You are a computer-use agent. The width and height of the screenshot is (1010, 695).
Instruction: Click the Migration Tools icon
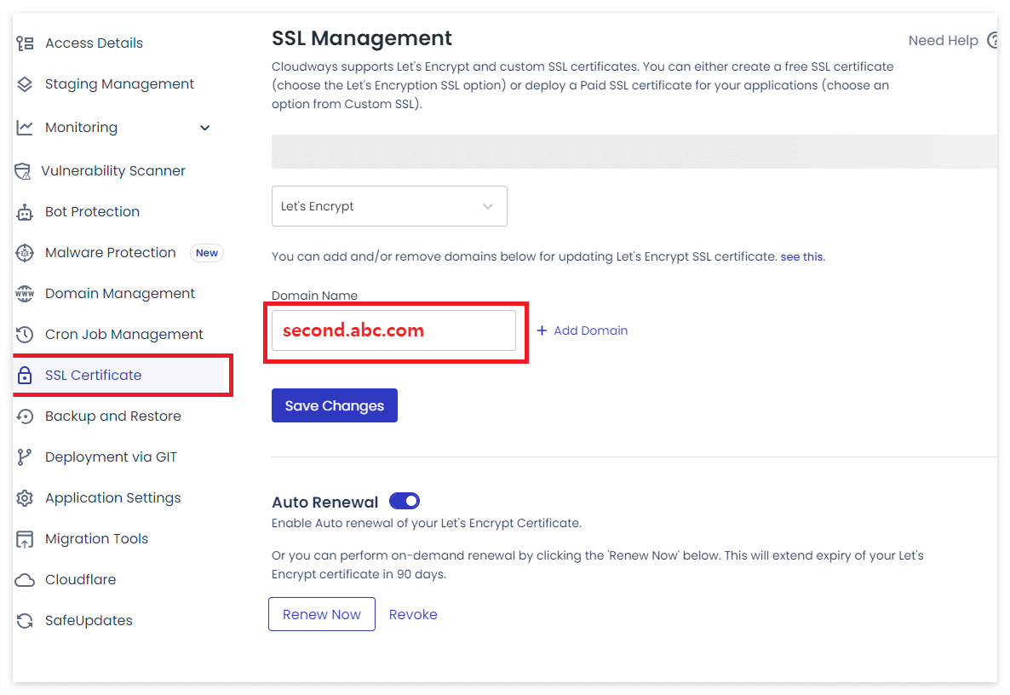click(25, 539)
